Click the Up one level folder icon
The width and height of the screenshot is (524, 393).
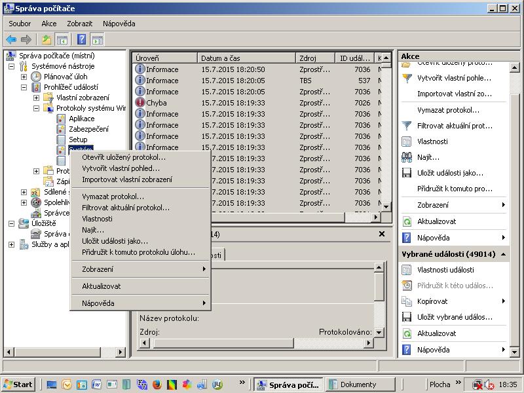click(47, 39)
